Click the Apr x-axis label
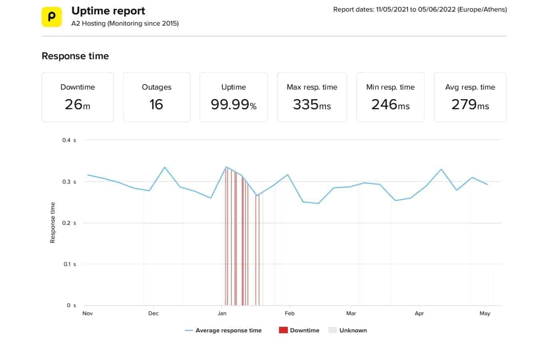The image size is (546, 340). click(x=419, y=313)
